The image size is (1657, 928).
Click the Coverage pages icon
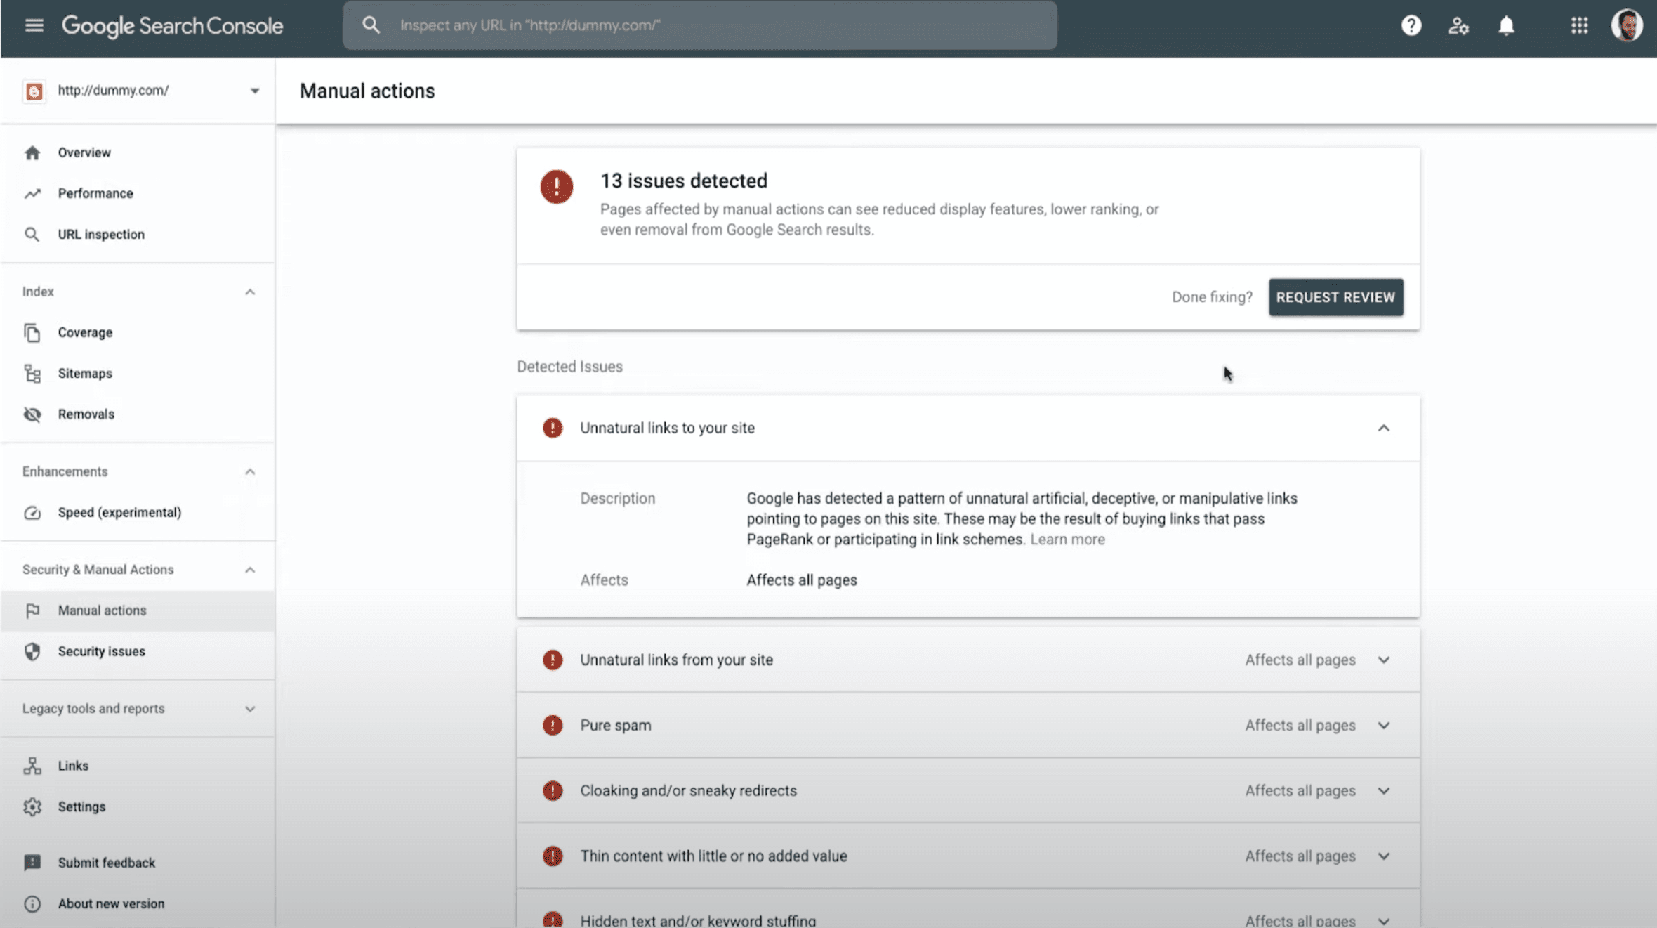pos(32,332)
